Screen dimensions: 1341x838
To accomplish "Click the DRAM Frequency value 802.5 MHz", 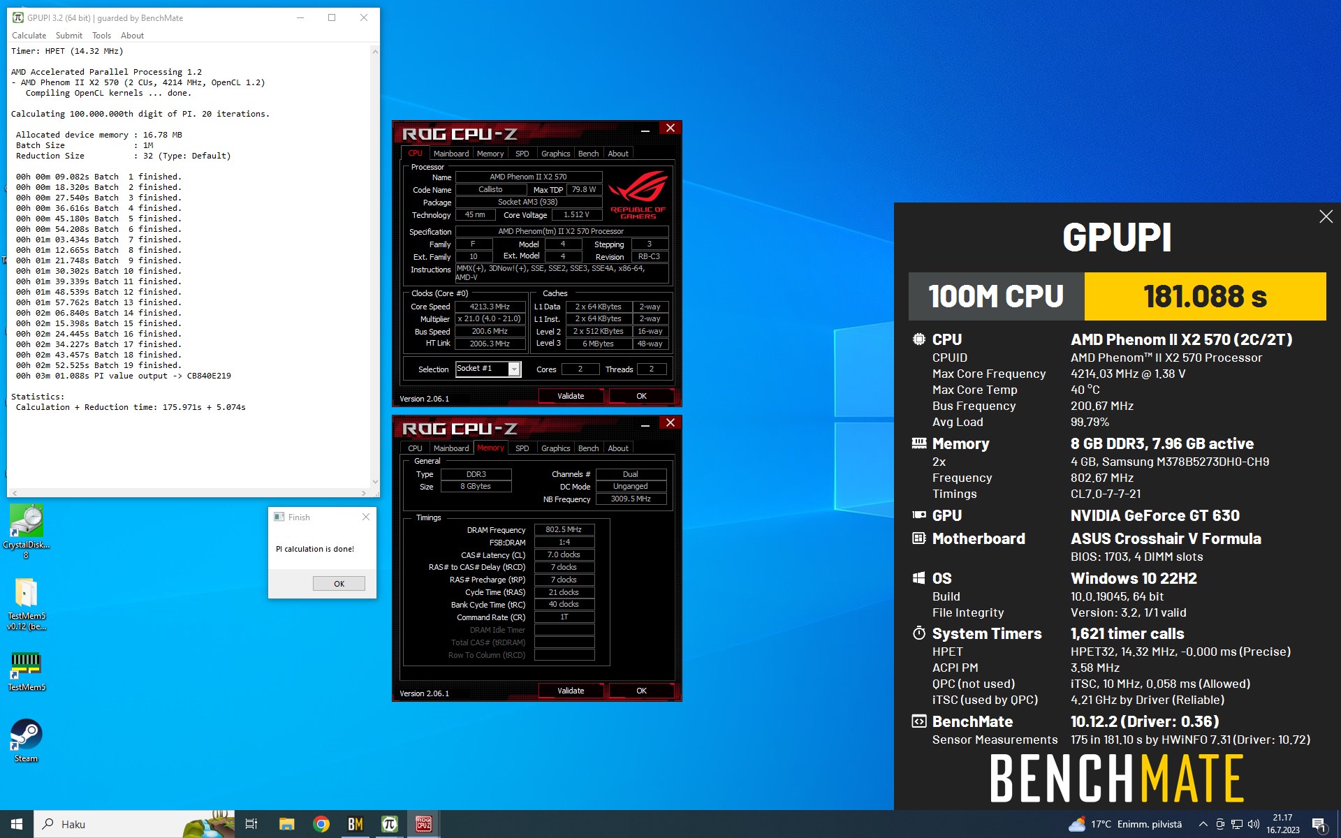I will tap(564, 529).
